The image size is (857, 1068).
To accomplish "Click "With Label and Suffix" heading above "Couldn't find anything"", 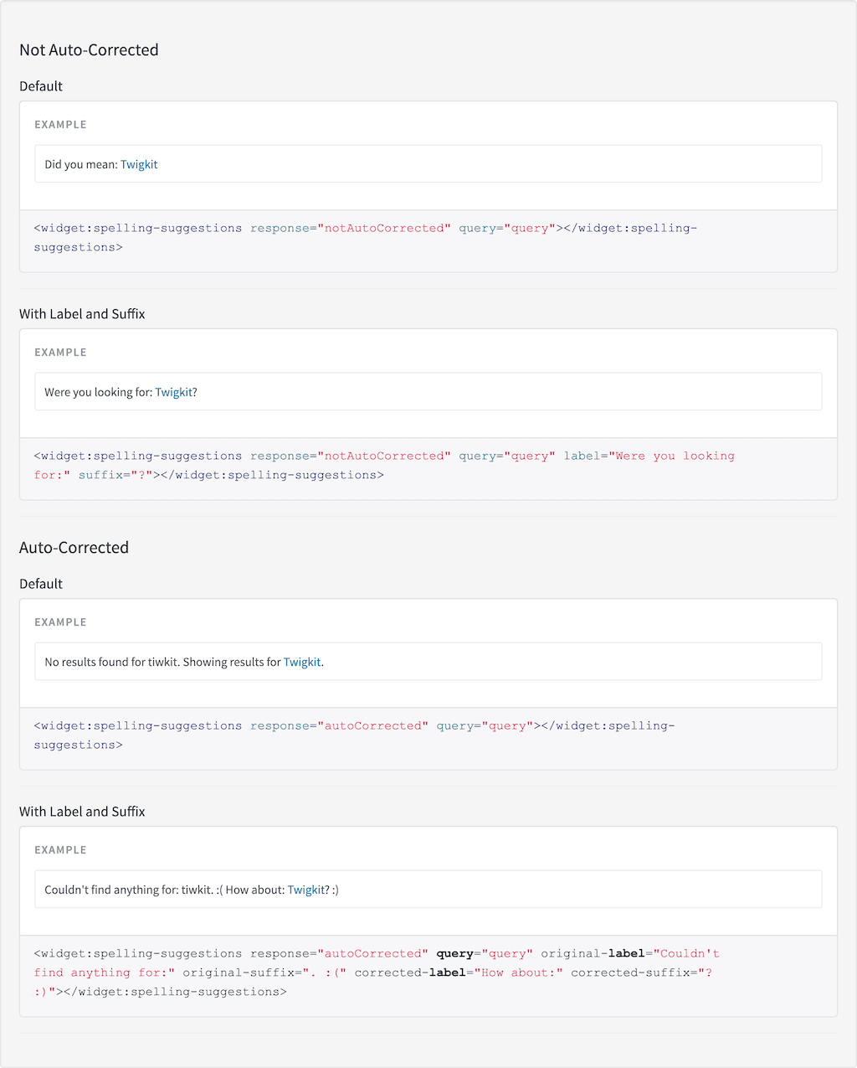I will tap(82, 812).
